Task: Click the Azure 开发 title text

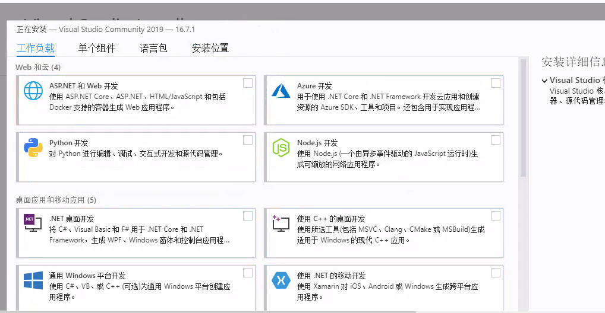Action: 314,86
